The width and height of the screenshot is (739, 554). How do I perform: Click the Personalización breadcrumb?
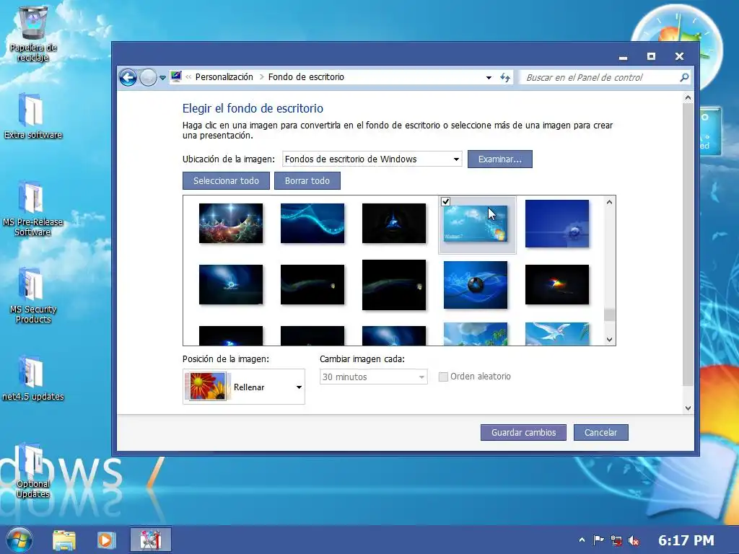pos(224,76)
